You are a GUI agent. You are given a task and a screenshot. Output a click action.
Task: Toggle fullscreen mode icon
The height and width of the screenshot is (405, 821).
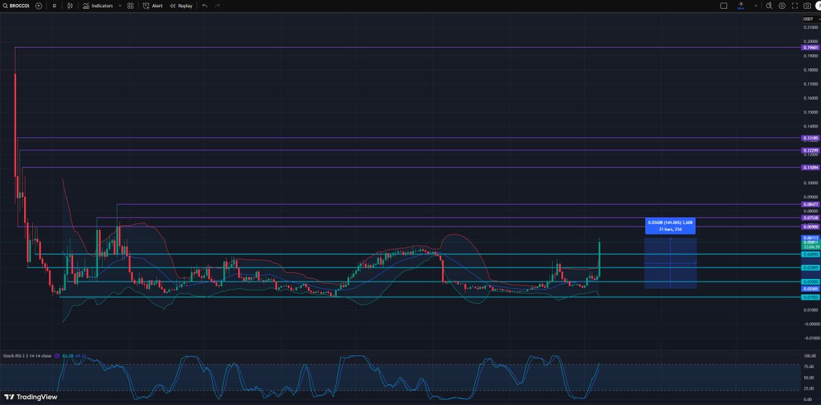click(x=795, y=5)
